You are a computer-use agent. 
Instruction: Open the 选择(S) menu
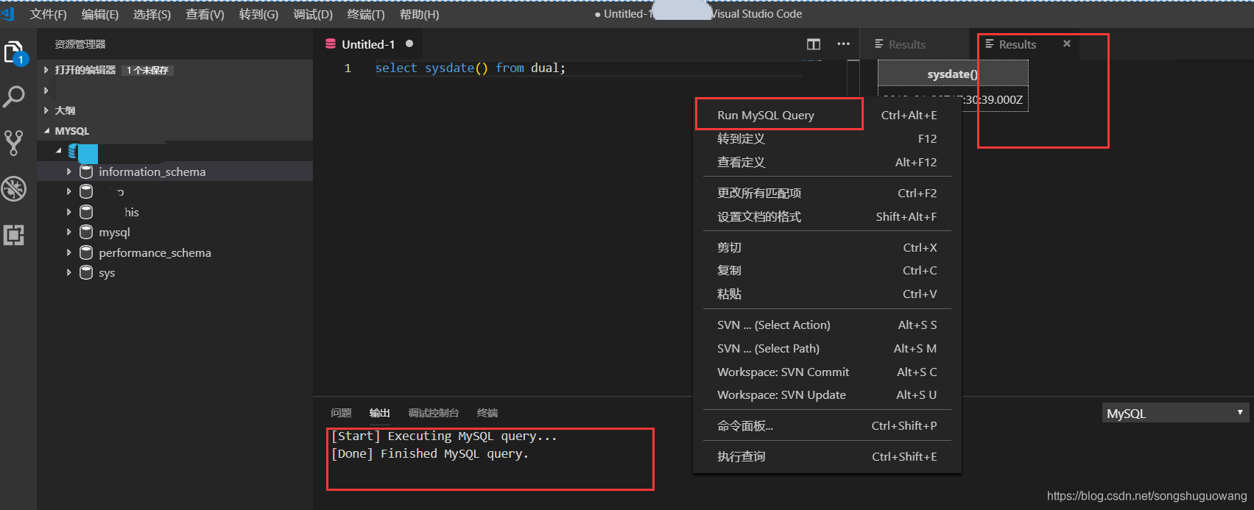152,14
